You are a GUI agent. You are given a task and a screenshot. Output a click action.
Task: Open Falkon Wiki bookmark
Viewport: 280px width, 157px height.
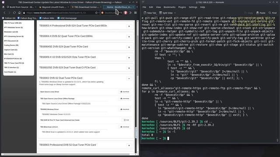click(x=47, y=18)
